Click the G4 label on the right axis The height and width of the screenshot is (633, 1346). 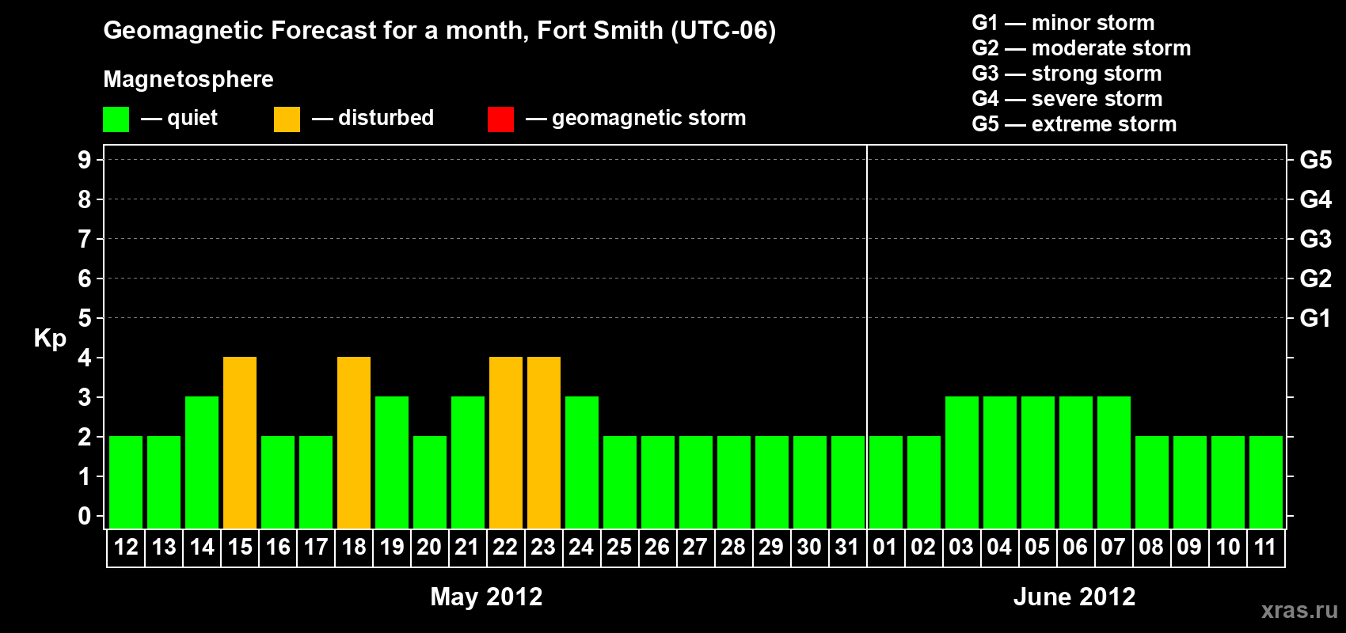click(x=1316, y=199)
